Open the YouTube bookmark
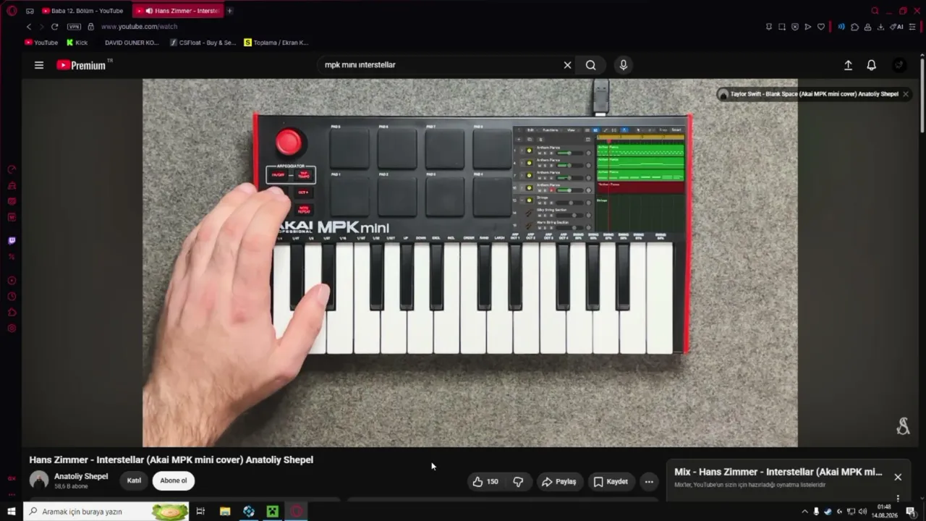The image size is (926, 521). (x=41, y=43)
